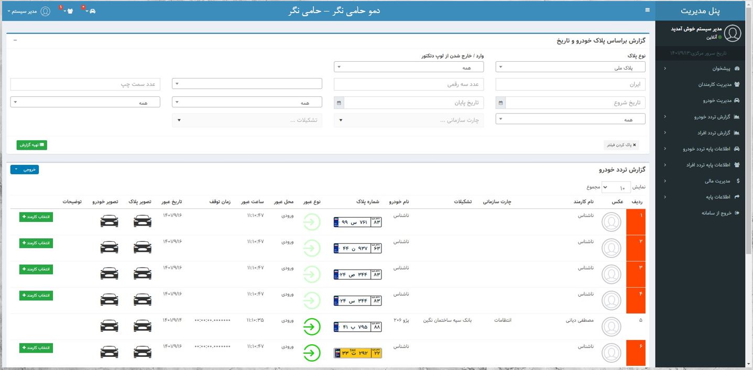The width and height of the screenshot is (753, 370).
Task: Click plate 761 س 99 in row 1
Action: 358,222
